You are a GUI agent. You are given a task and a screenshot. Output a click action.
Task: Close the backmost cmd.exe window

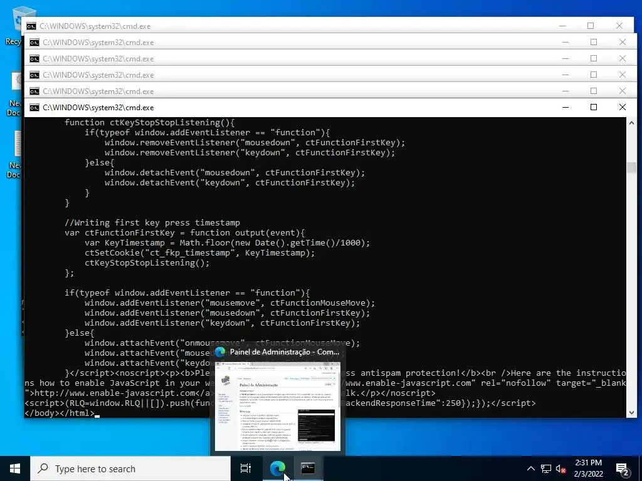pos(619,26)
